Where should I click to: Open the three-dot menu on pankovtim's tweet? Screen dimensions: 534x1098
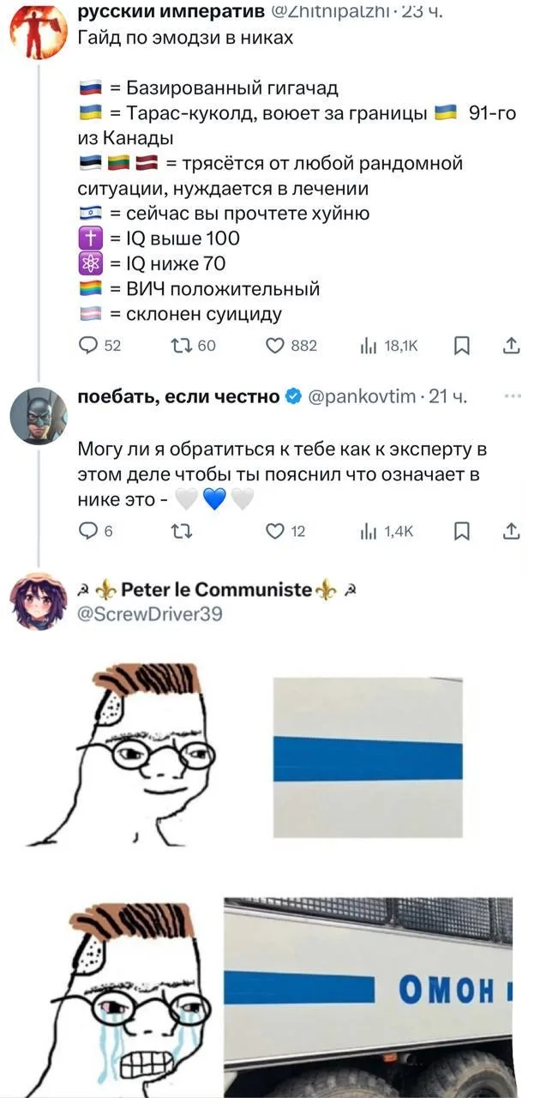pyautogui.click(x=513, y=396)
